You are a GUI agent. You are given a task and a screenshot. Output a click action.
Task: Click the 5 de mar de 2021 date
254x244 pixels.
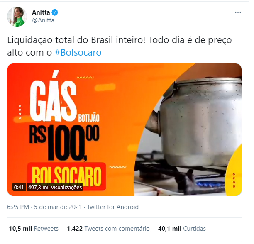click(58, 207)
